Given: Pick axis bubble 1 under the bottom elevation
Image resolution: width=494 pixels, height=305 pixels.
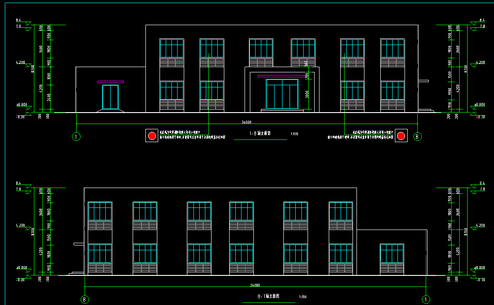Looking at the screenshot, I should pos(426,299).
